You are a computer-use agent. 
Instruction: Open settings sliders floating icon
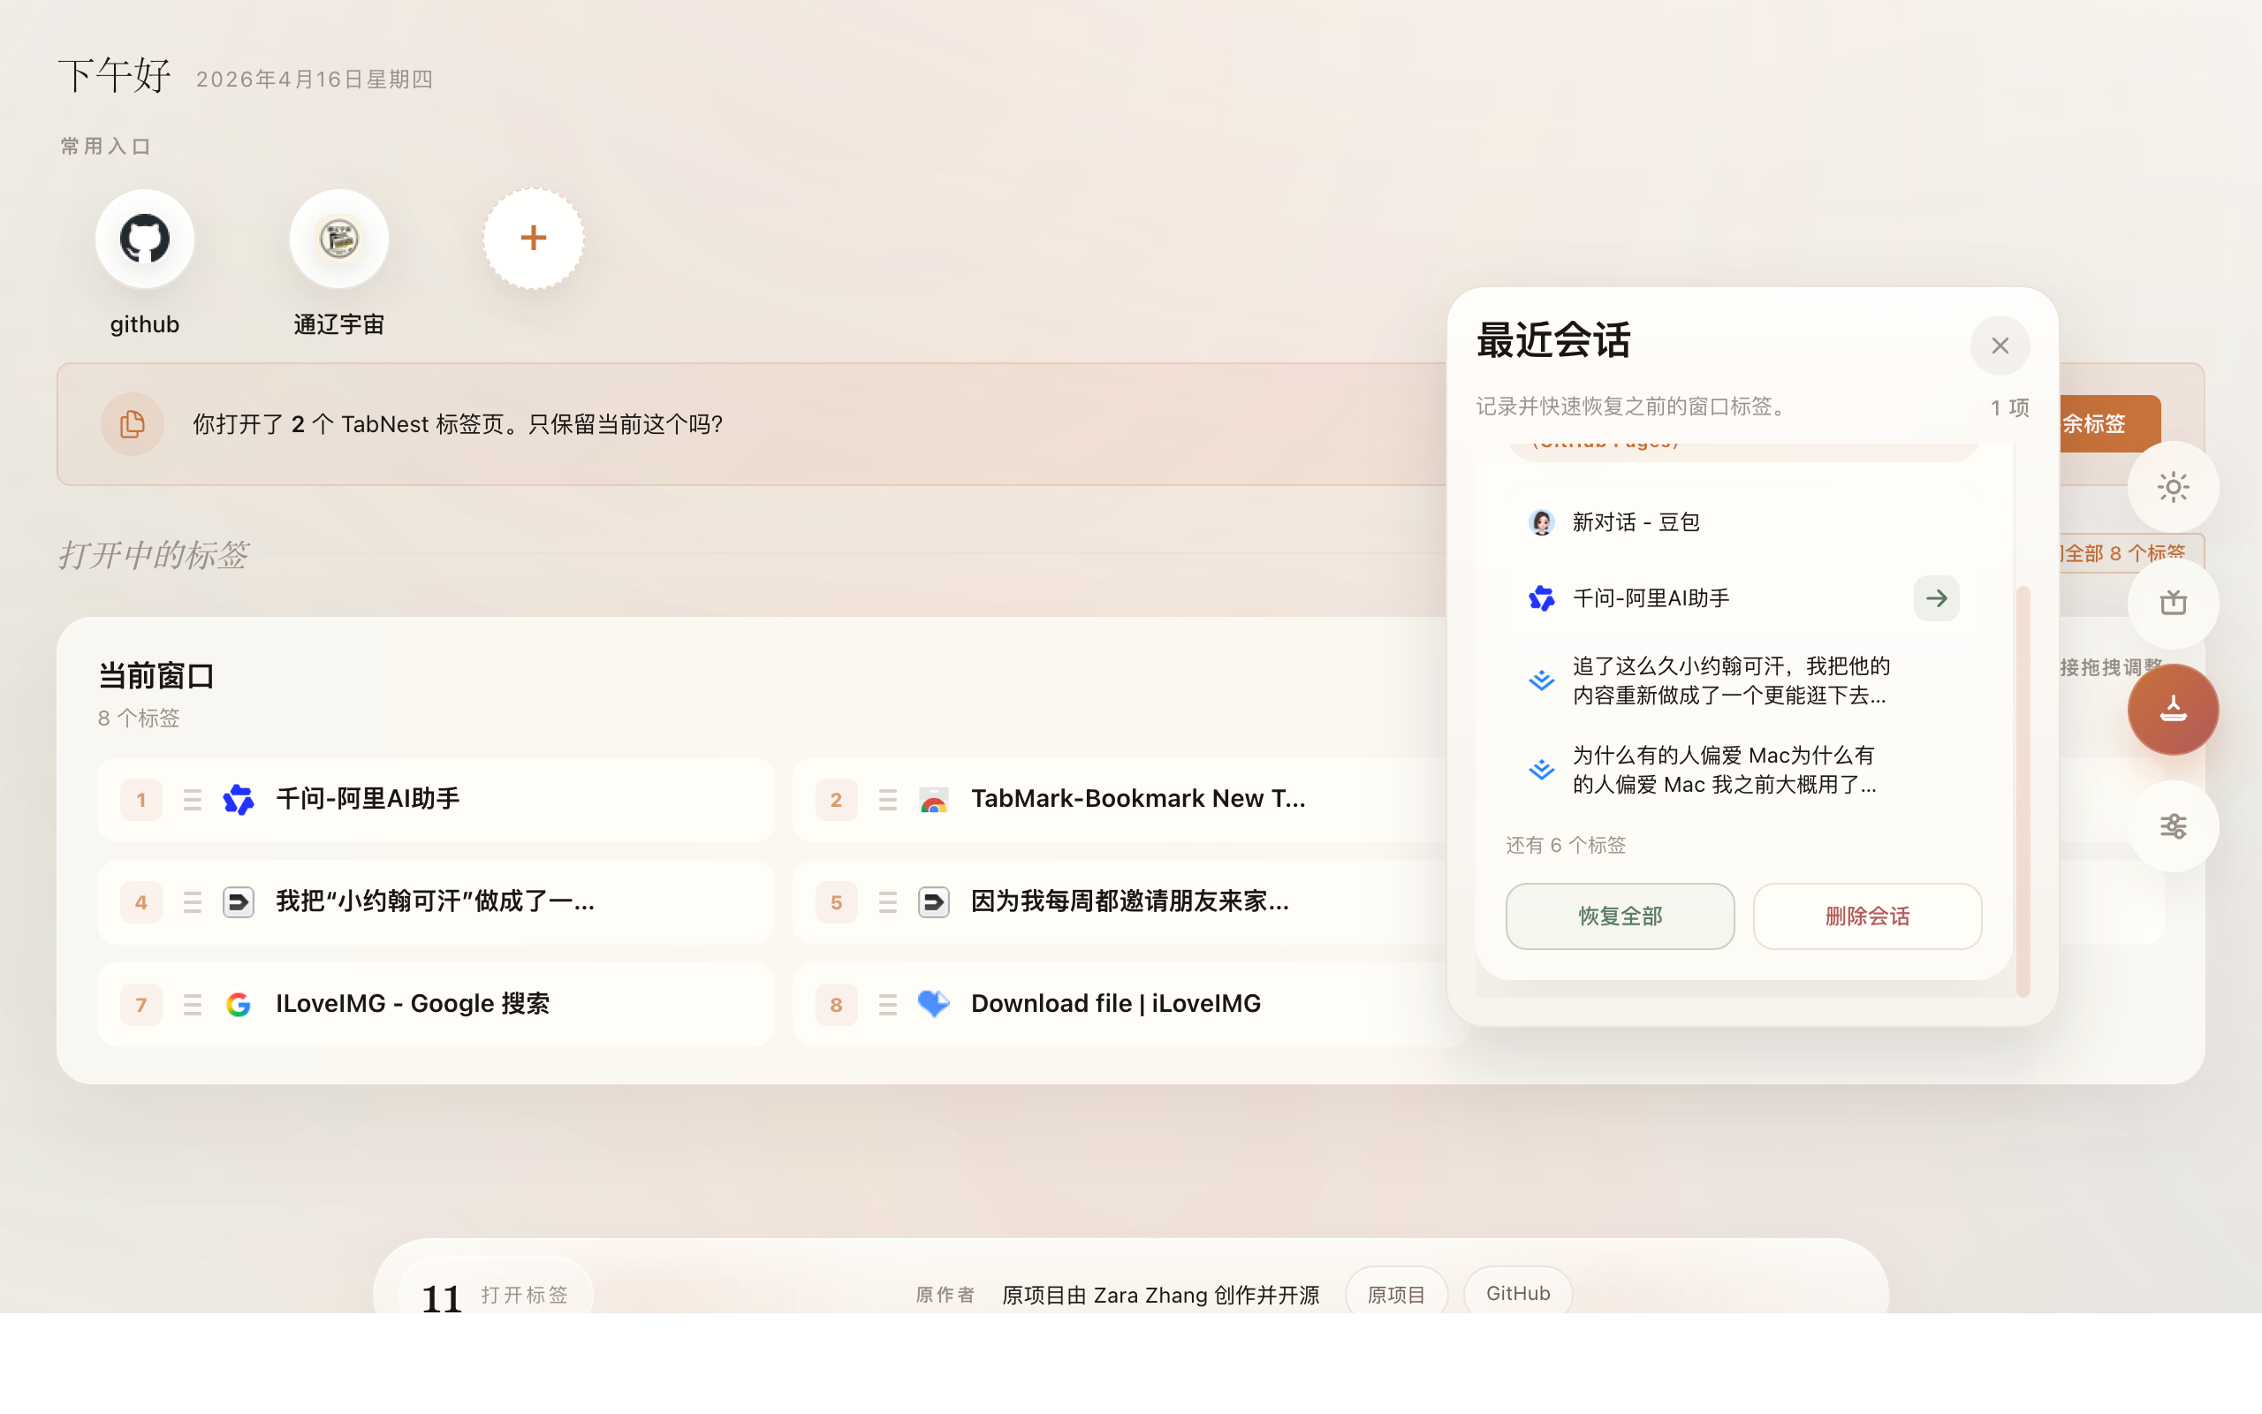pyautogui.click(x=2172, y=825)
